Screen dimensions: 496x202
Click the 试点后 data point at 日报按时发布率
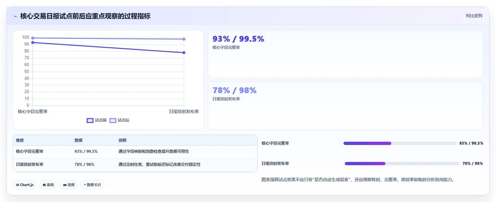pos(184,39)
